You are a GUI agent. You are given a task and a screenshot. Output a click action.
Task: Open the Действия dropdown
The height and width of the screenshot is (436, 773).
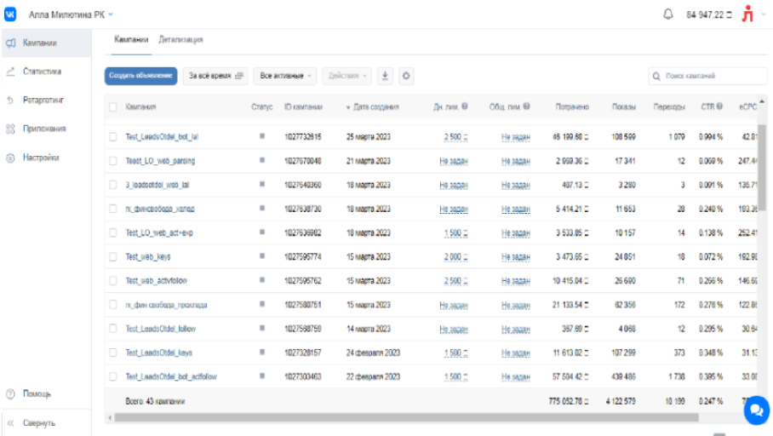(347, 76)
